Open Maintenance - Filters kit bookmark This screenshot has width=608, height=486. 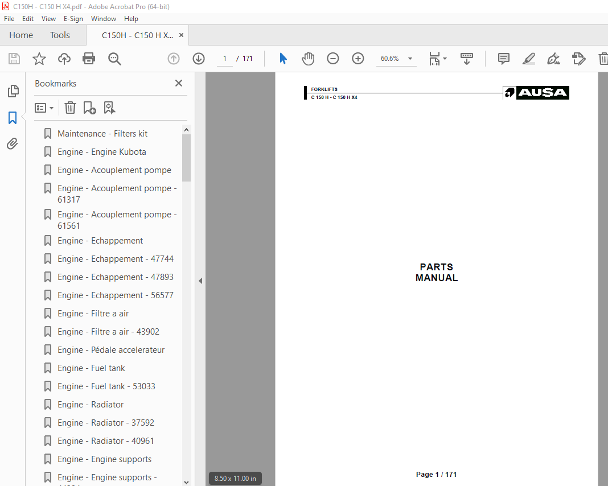coord(102,134)
